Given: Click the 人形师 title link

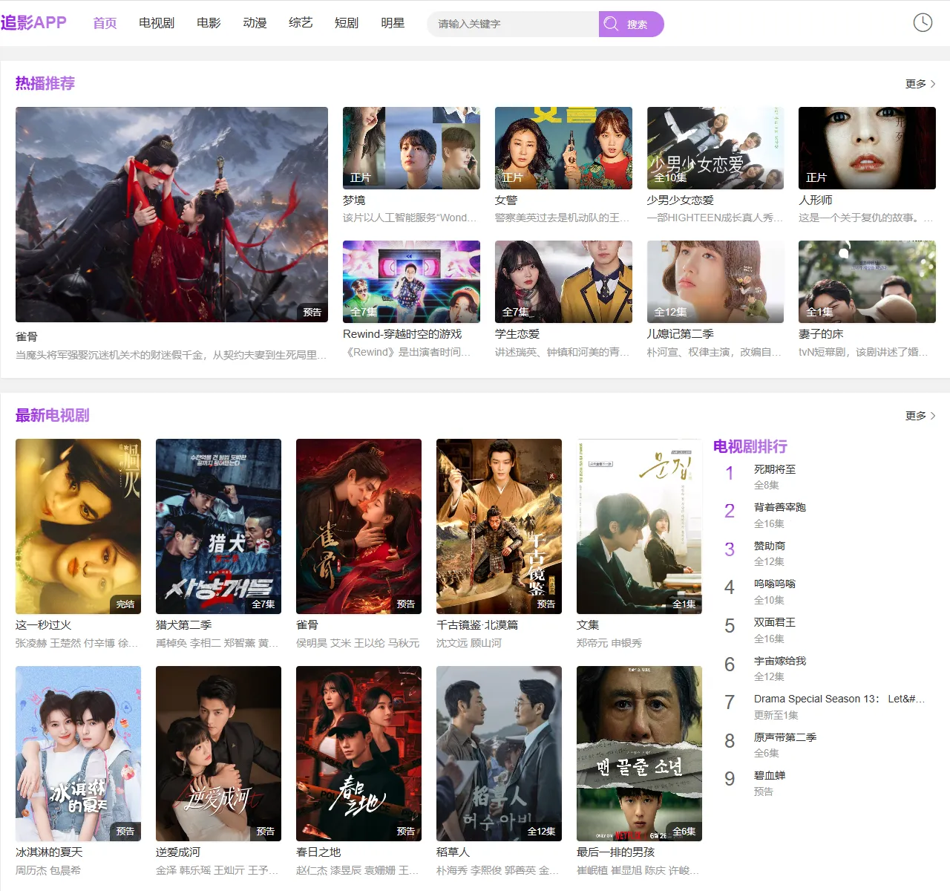Looking at the screenshot, I should click(x=816, y=200).
